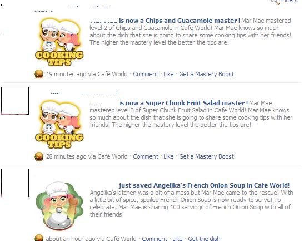
Task: Get a Mastery Boost from 19 minutes ago post
Action: (x=207, y=74)
